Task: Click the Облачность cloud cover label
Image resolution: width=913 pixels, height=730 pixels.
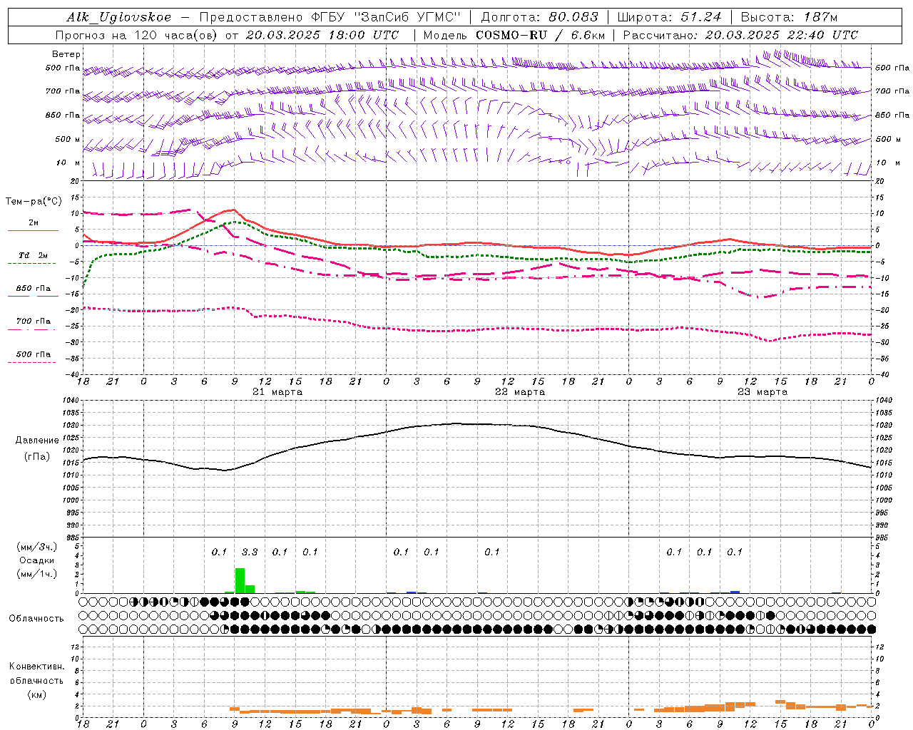Action: [36, 619]
